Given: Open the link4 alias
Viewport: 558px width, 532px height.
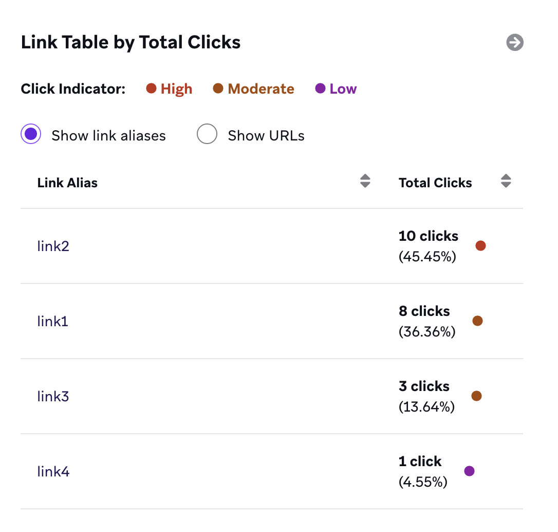Looking at the screenshot, I should point(53,471).
